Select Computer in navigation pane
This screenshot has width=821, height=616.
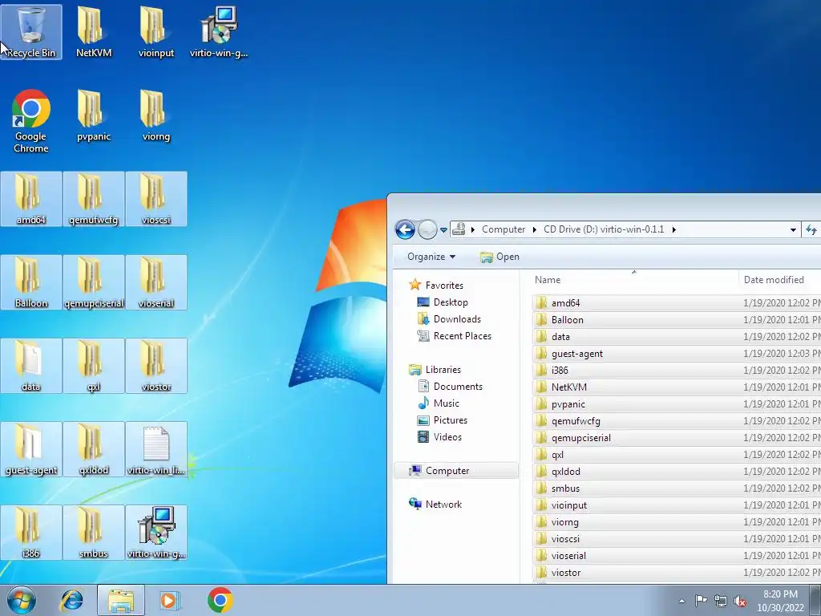(456, 470)
